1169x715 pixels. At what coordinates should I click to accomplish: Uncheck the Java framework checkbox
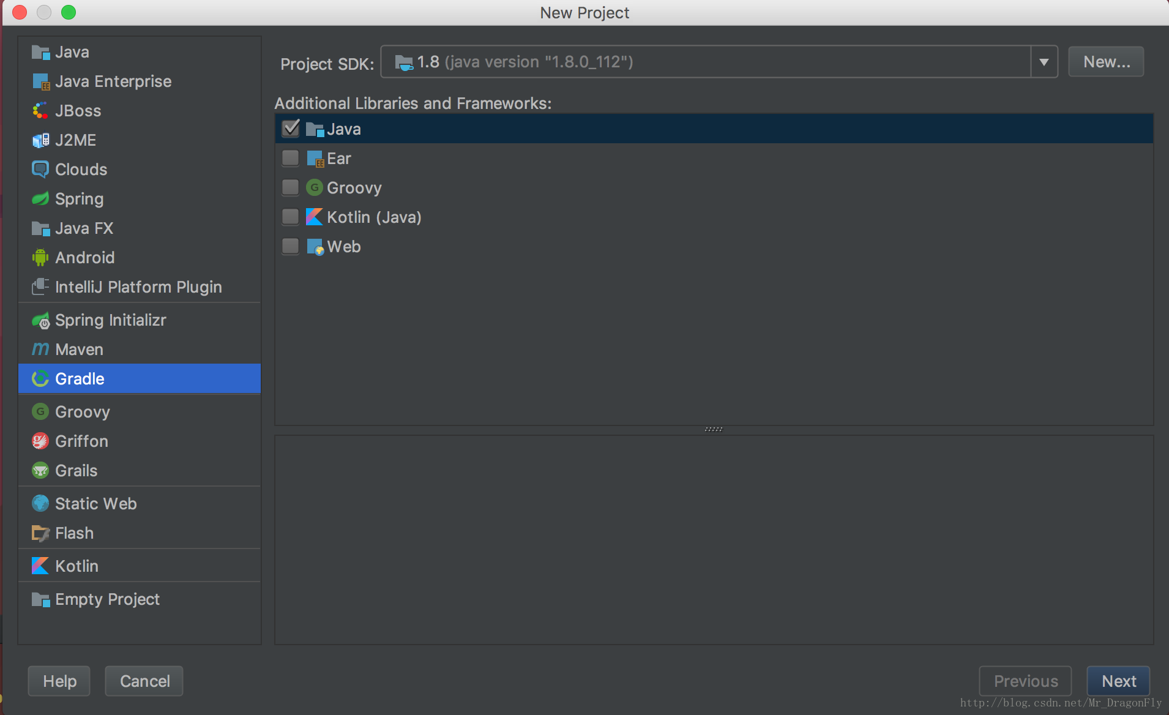[291, 128]
